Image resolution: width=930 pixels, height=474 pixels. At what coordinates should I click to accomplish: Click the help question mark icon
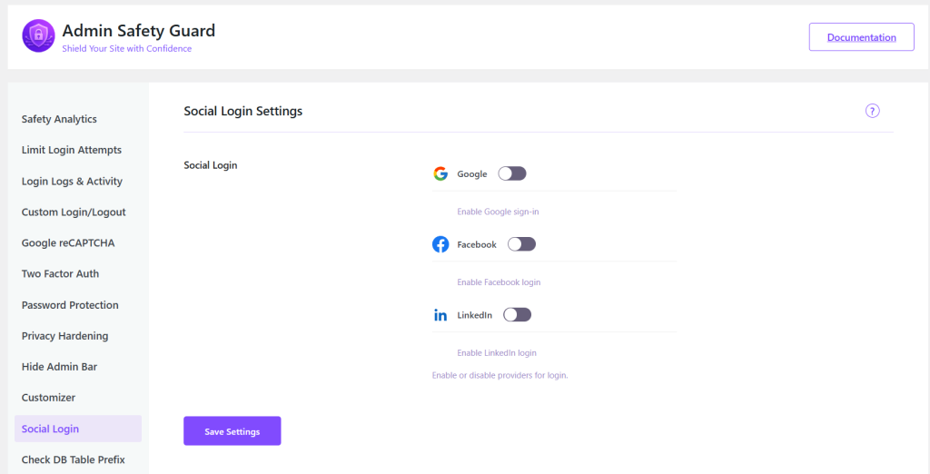click(x=872, y=111)
